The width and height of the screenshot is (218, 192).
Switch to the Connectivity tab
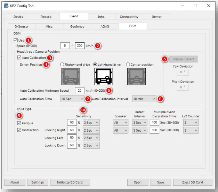(x=129, y=17)
